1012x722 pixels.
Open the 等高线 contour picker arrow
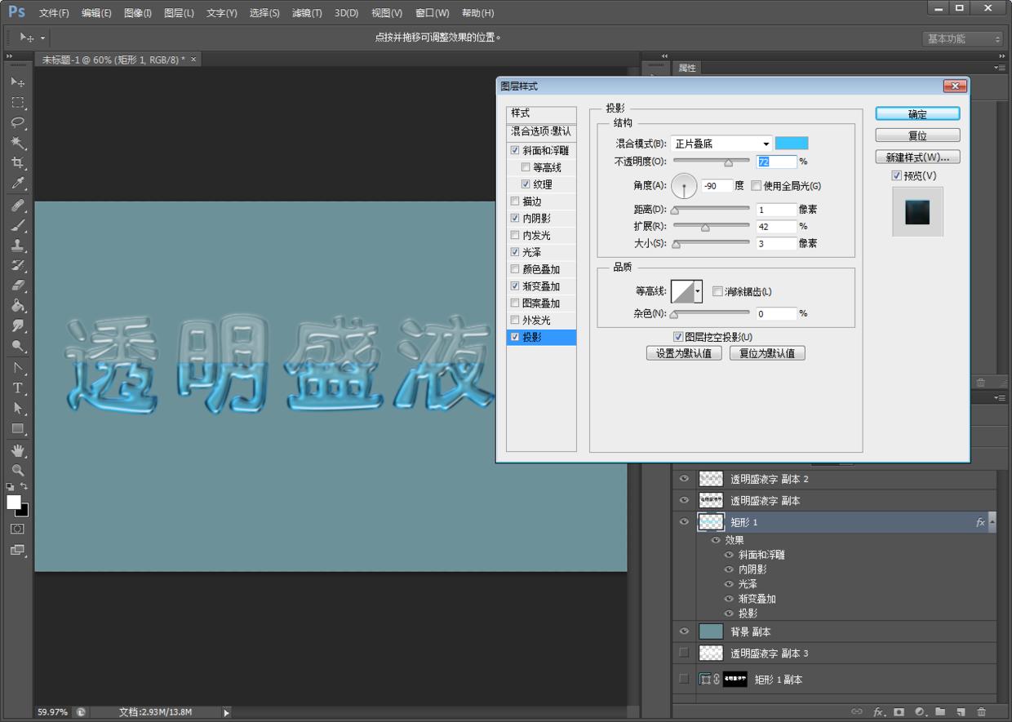pyautogui.click(x=698, y=291)
